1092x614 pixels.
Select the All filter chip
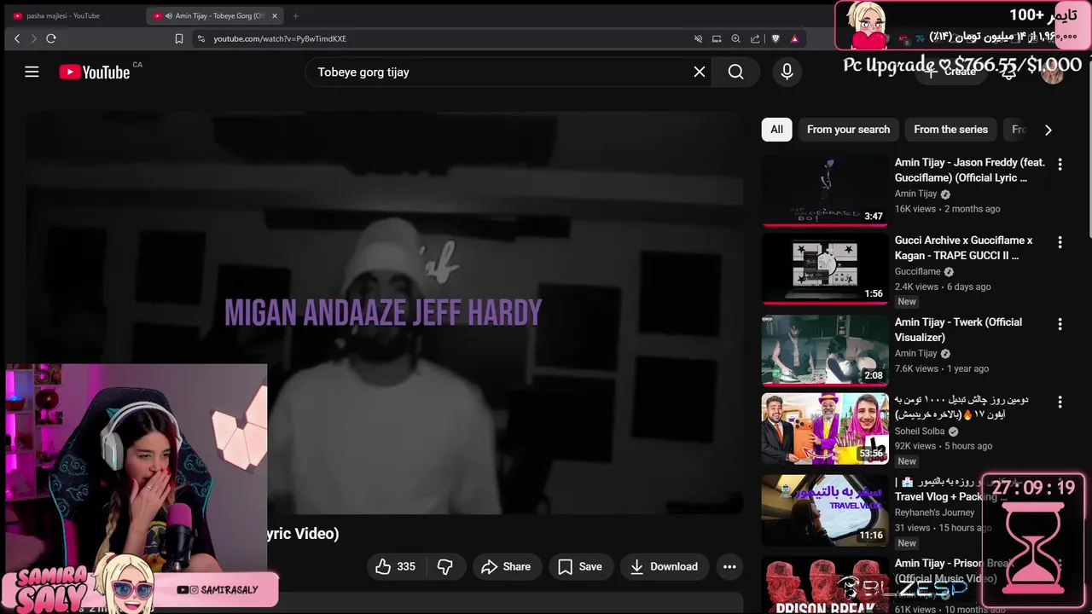pyautogui.click(x=776, y=130)
